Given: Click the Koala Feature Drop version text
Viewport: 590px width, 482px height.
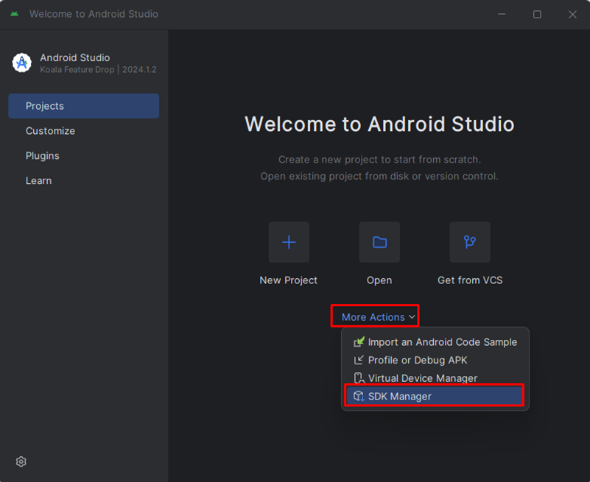Looking at the screenshot, I should coord(98,70).
